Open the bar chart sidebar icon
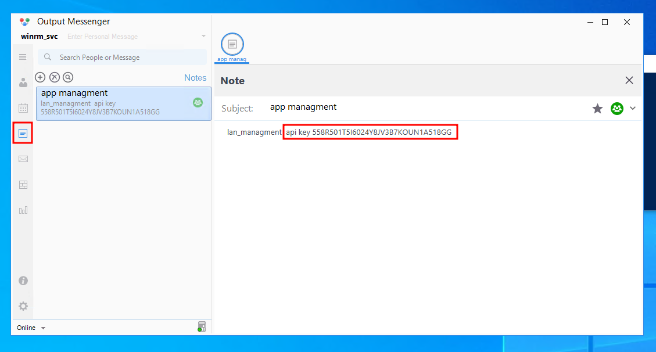 tap(23, 210)
